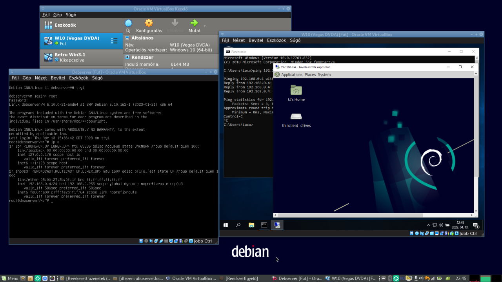Viewport: 502px width, 282px height.
Task: Open the W10 (Vegas DVDA) item menu icon
Action: [115, 41]
